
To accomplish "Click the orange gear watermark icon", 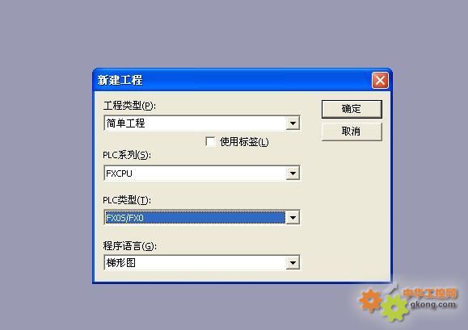I will click(370, 300).
